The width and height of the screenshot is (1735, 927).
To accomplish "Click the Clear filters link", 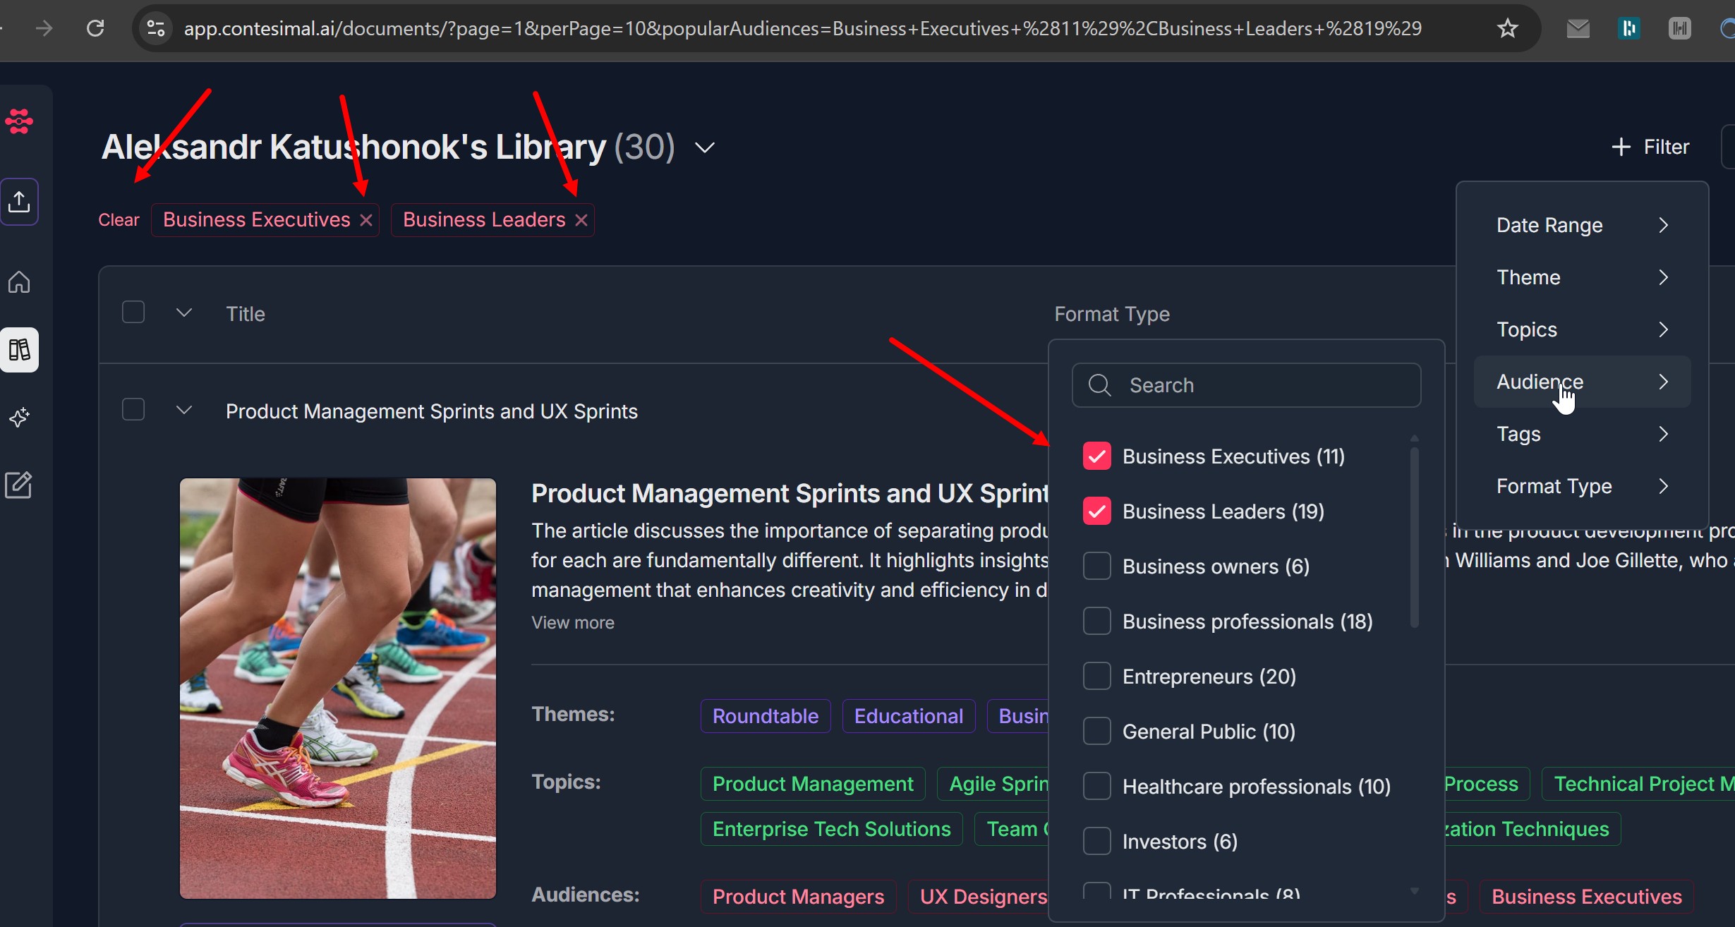I will tap(119, 220).
